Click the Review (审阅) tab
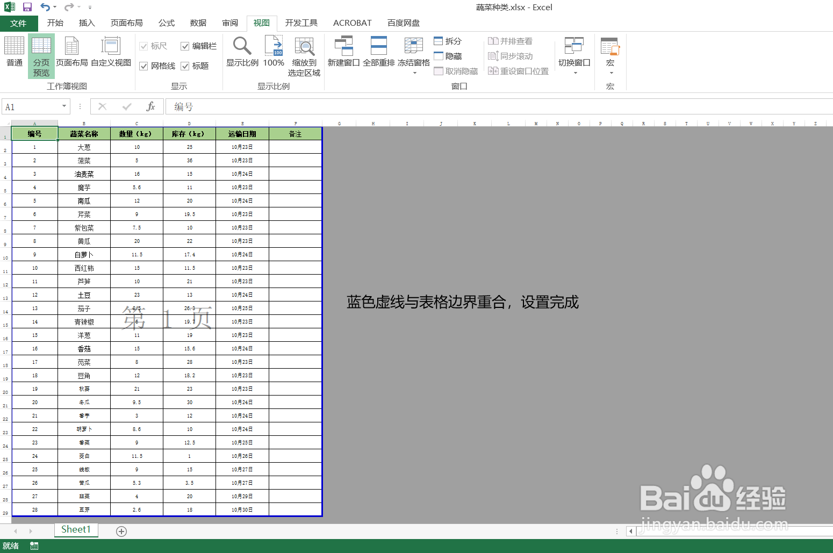 tap(230, 23)
